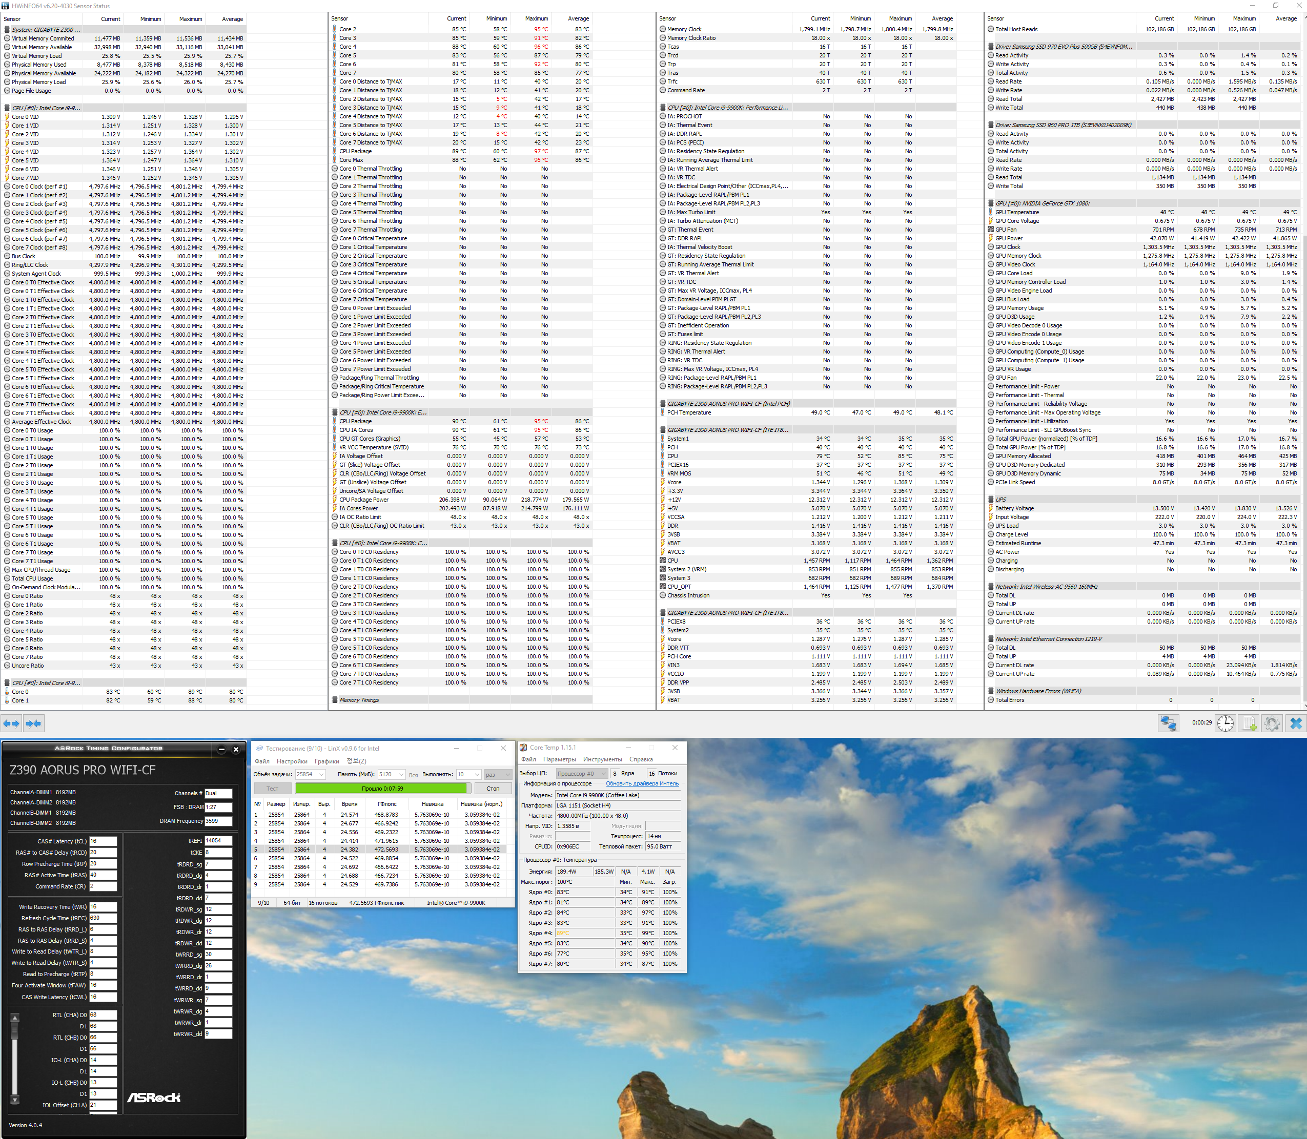The width and height of the screenshot is (1307, 1139).
Task: Open the Объём задачи dropdown in LinX
Action: (x=321, y=774)
